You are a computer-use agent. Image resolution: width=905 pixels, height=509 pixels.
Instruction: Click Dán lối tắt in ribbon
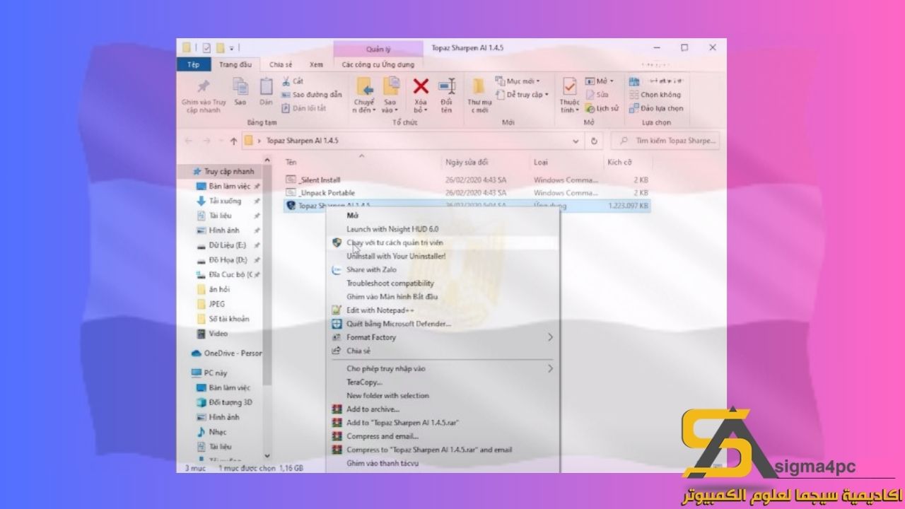coord(304,108)
